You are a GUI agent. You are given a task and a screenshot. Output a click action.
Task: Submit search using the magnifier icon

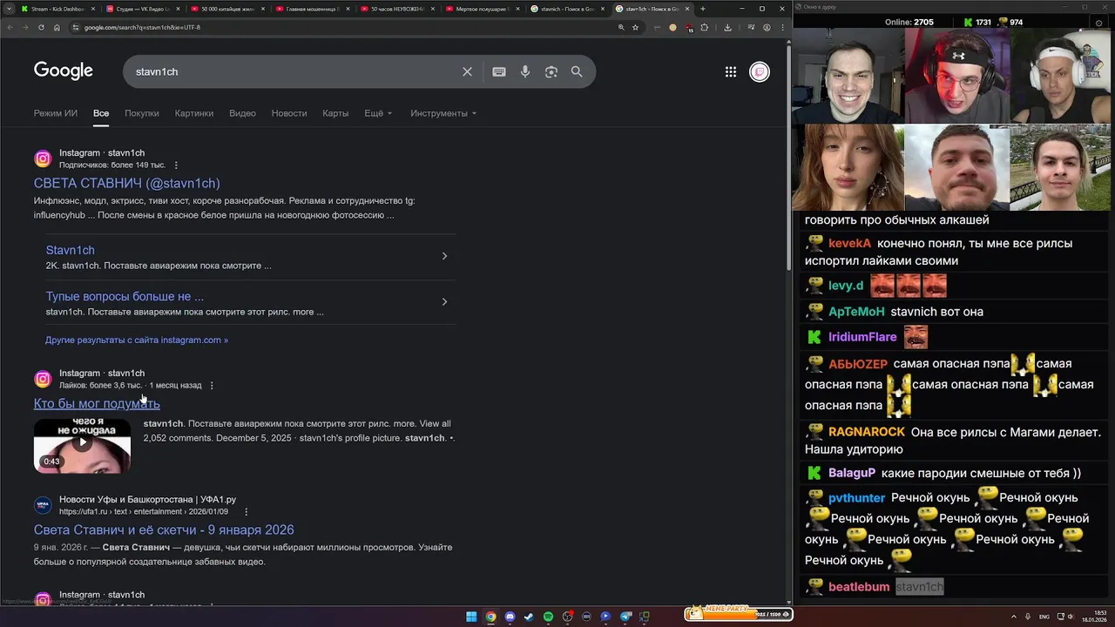[x=577, y=71]
